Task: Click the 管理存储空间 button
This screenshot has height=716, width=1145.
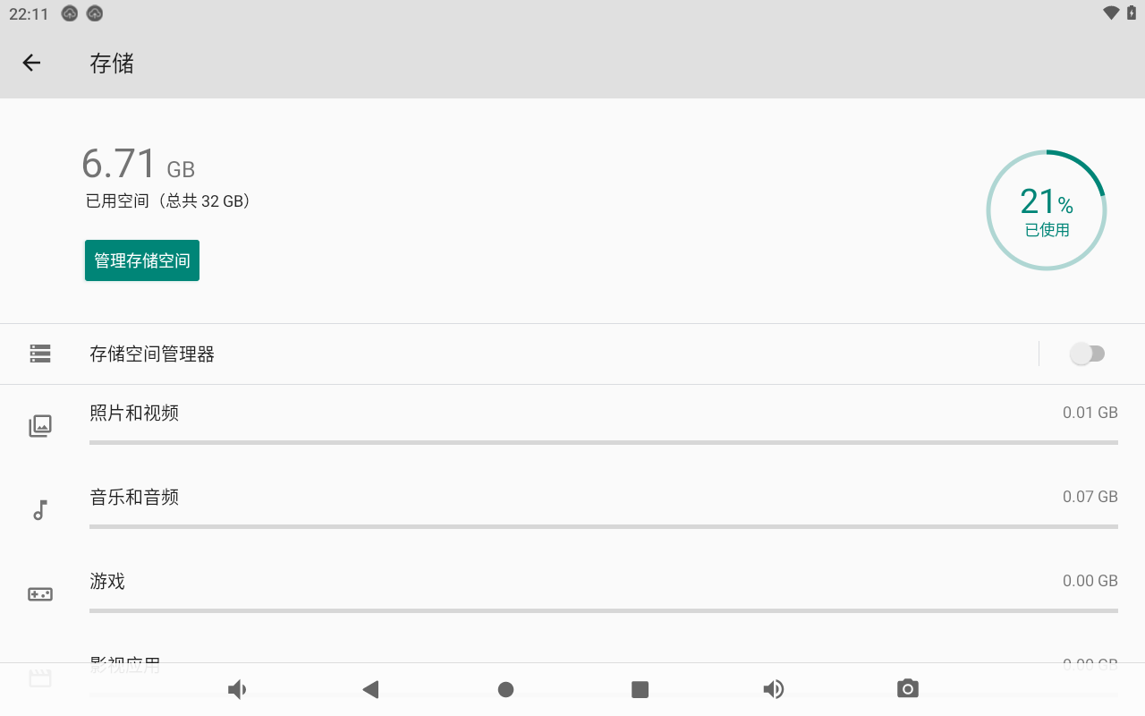Action: [142, 260]
